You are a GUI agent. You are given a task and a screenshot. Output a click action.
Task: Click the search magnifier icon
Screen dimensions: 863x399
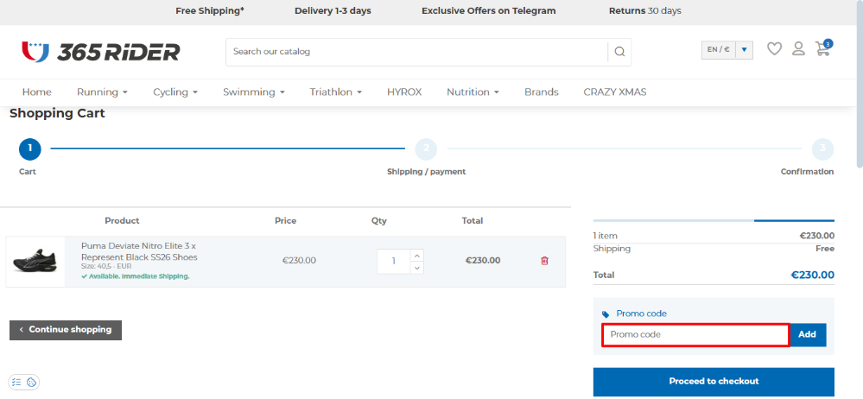(619, 52)
